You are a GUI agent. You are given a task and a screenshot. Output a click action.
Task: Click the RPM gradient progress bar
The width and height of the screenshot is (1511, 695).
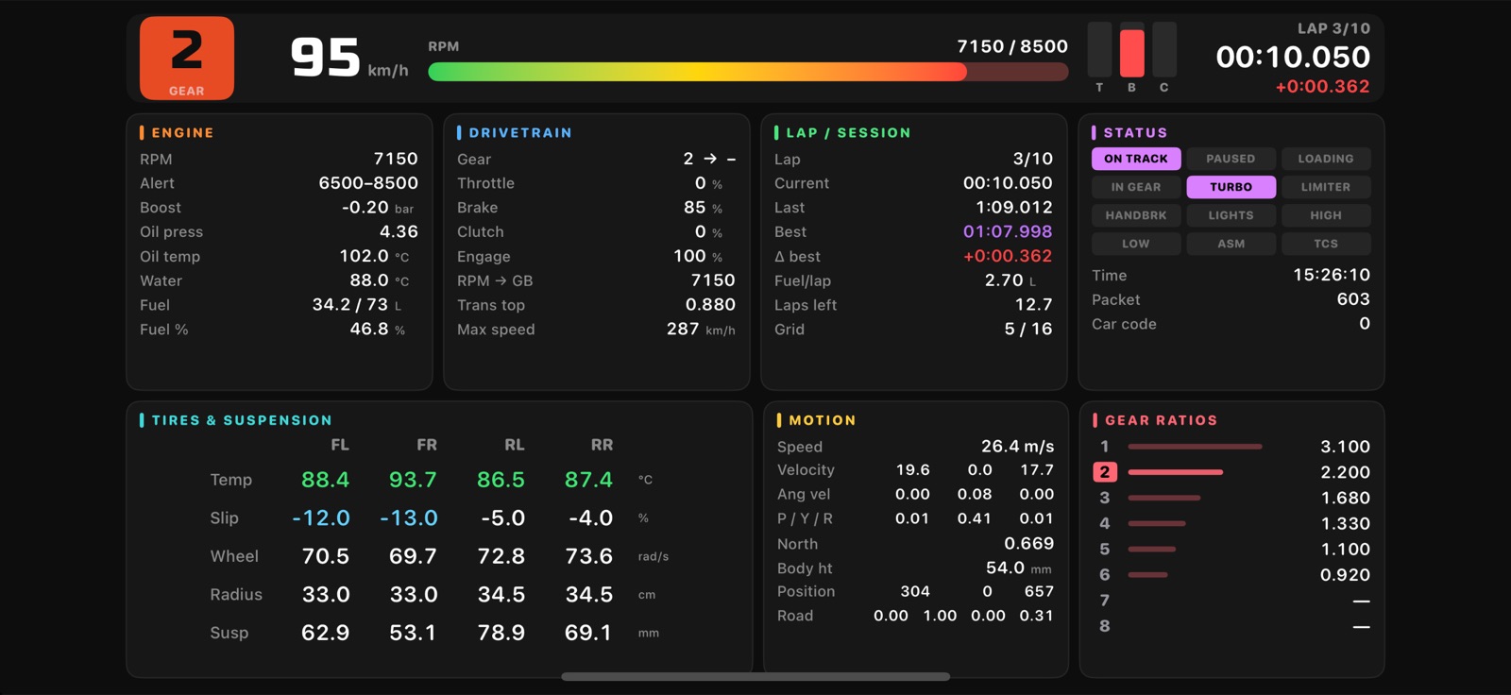pyautogui.click(x=748, y=72)
